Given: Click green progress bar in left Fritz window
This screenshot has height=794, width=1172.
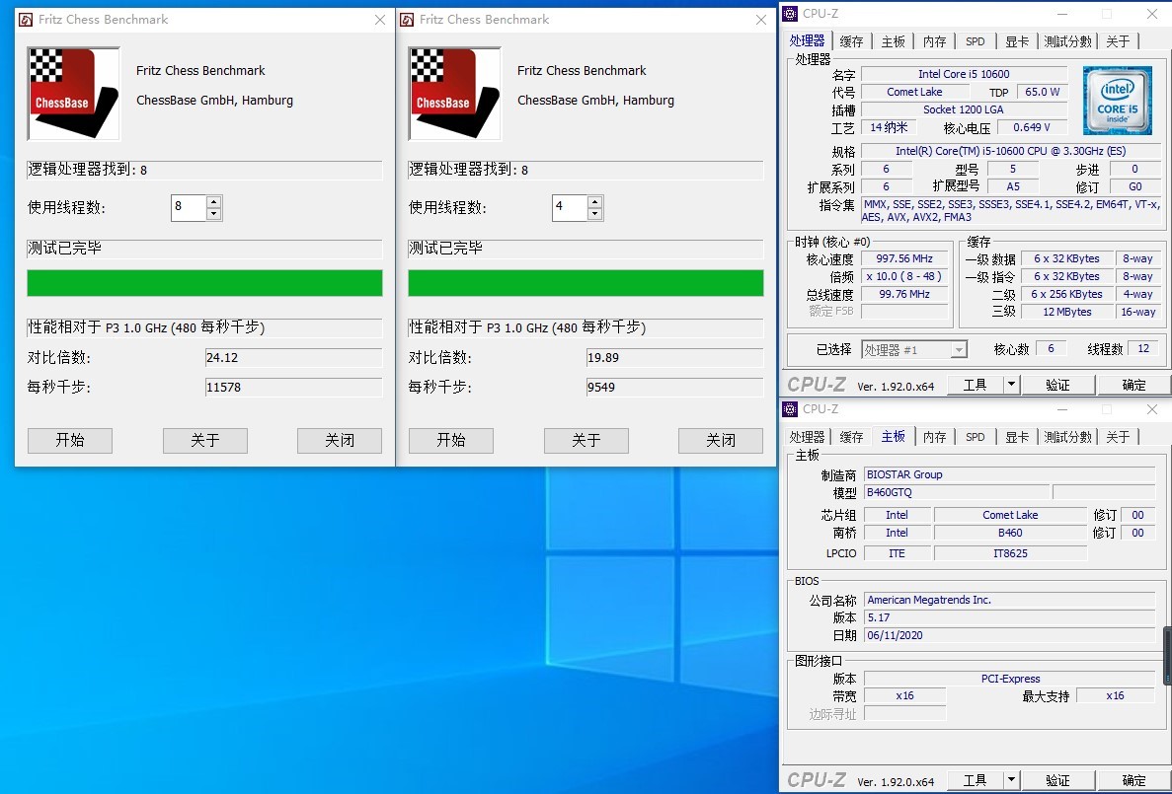Looking at the screenshot, I should [x=204, y=283].
